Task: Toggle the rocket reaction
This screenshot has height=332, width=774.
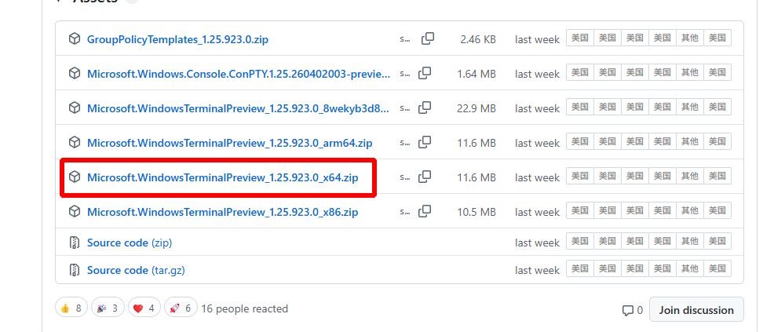Action: coord(180,308)
